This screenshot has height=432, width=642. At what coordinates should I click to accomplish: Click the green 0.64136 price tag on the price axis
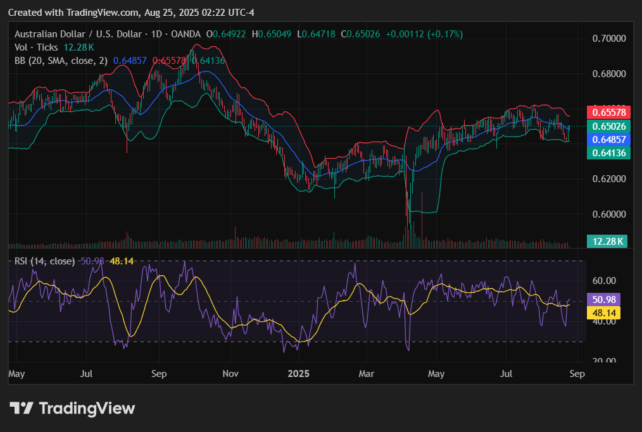coord(609,153)
